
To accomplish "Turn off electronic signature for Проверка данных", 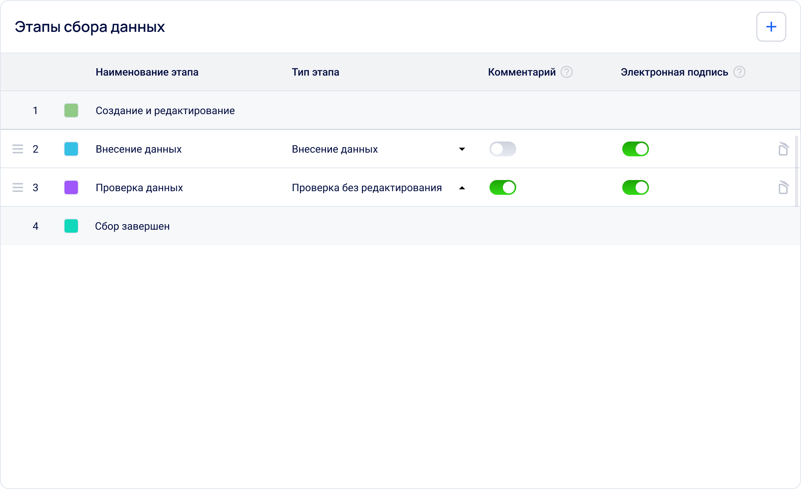I will (635, 187).
